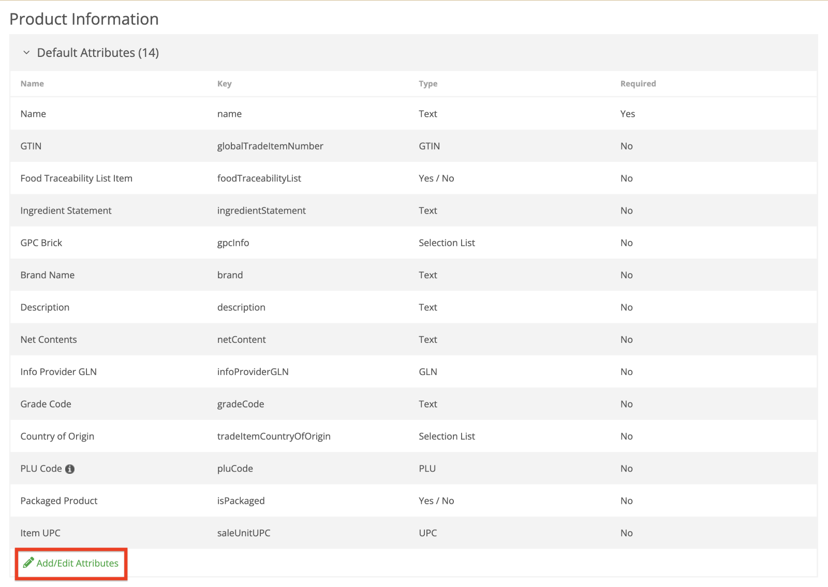828x587 pixels.
Task: Select the GPC Brick attribute
Action: 41,243
